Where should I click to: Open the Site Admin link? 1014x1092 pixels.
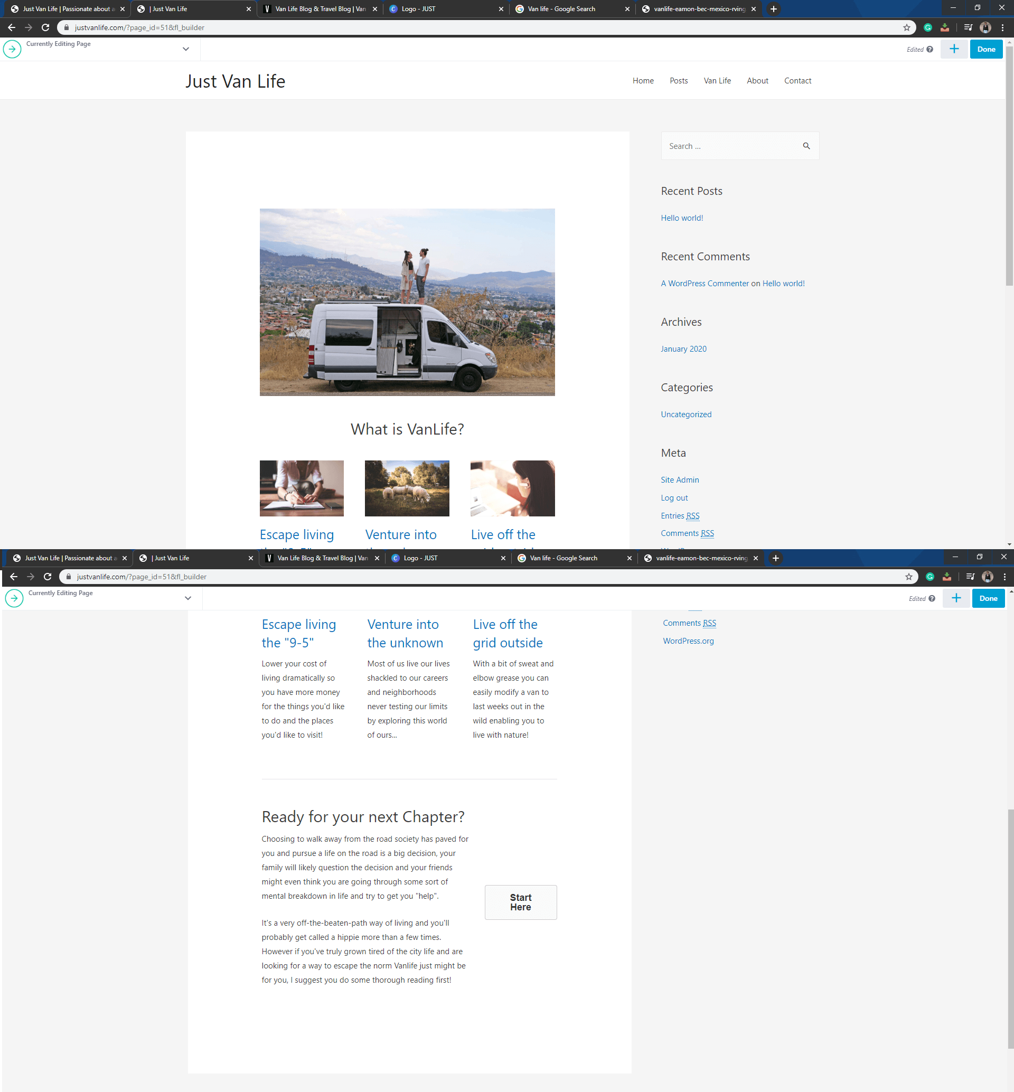pyautogui.click(x=680, y=479)
